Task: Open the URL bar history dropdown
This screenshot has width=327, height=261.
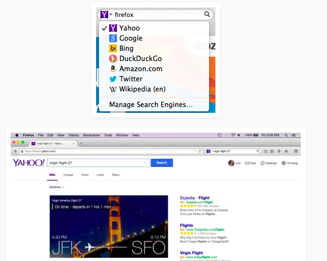Action: 196,151
